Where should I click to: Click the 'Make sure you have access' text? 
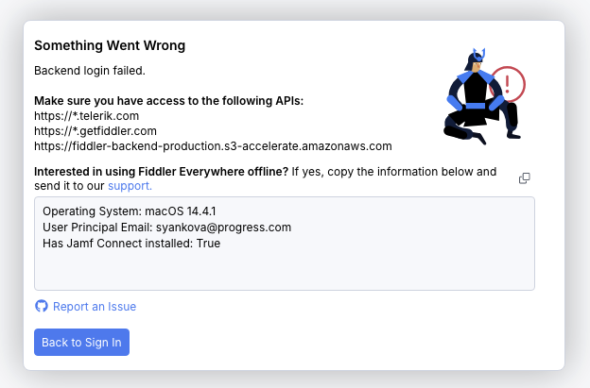[x=168, y=101]
